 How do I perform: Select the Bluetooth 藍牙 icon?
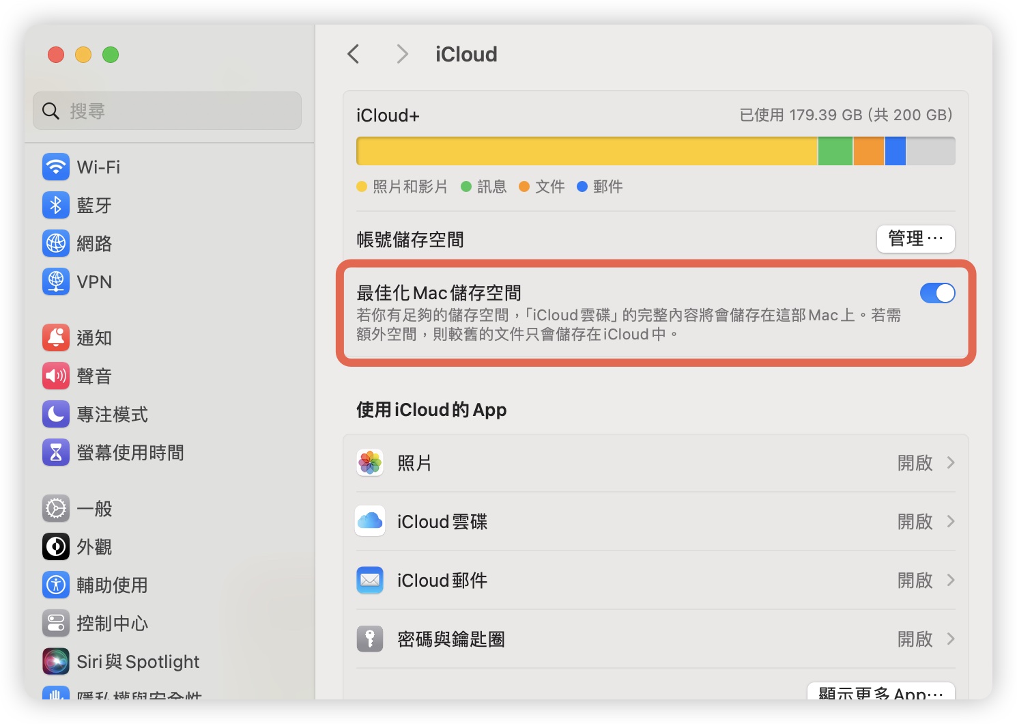56,205
